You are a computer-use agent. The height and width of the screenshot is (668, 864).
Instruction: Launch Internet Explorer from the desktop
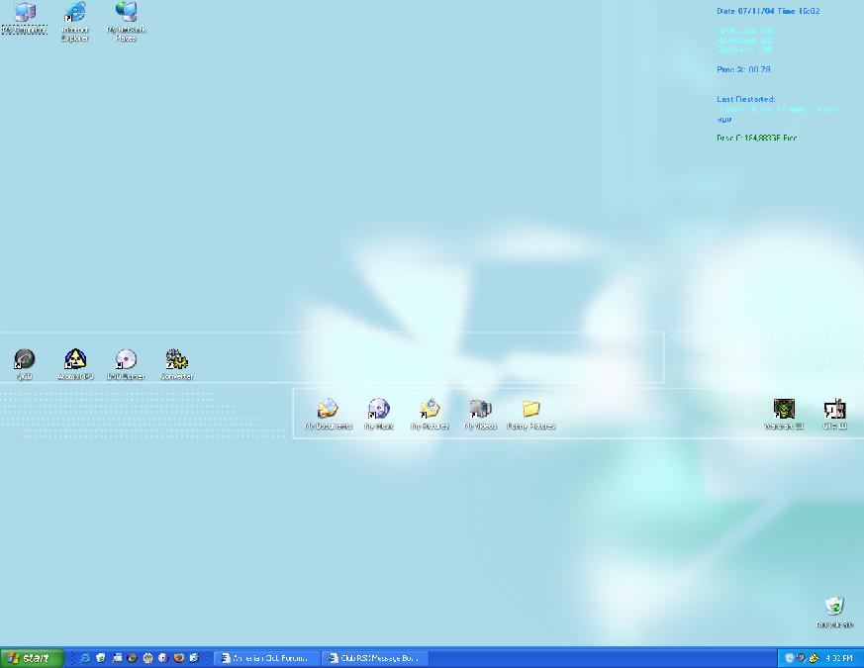coord(75,14)
